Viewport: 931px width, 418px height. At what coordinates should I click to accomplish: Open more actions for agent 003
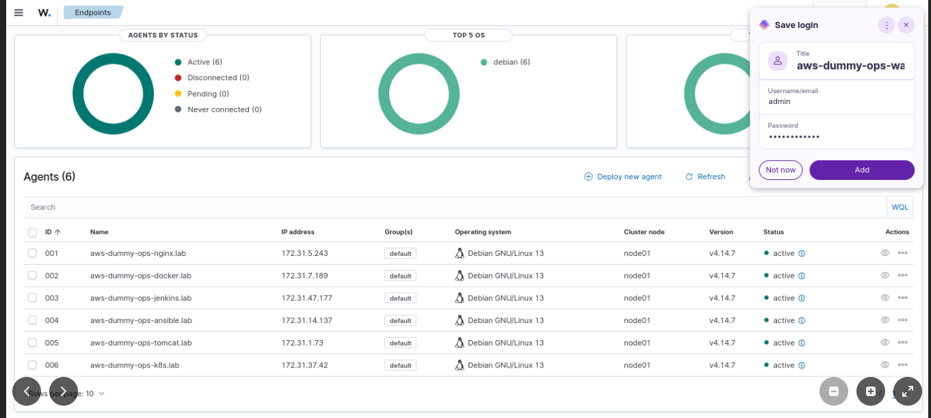902,298
